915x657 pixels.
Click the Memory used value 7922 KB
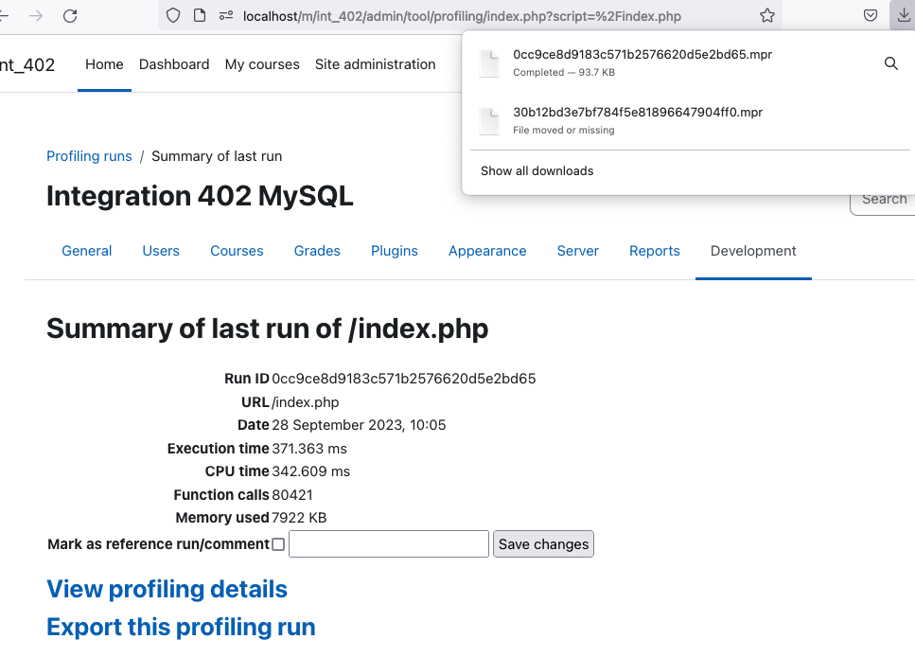(x=299, y=518)
